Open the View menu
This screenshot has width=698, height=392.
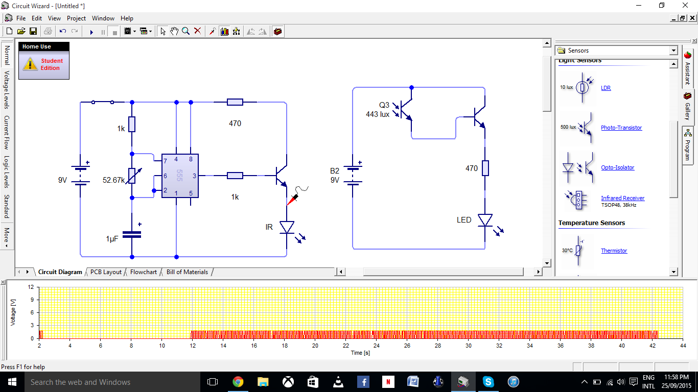click(54, 18)
